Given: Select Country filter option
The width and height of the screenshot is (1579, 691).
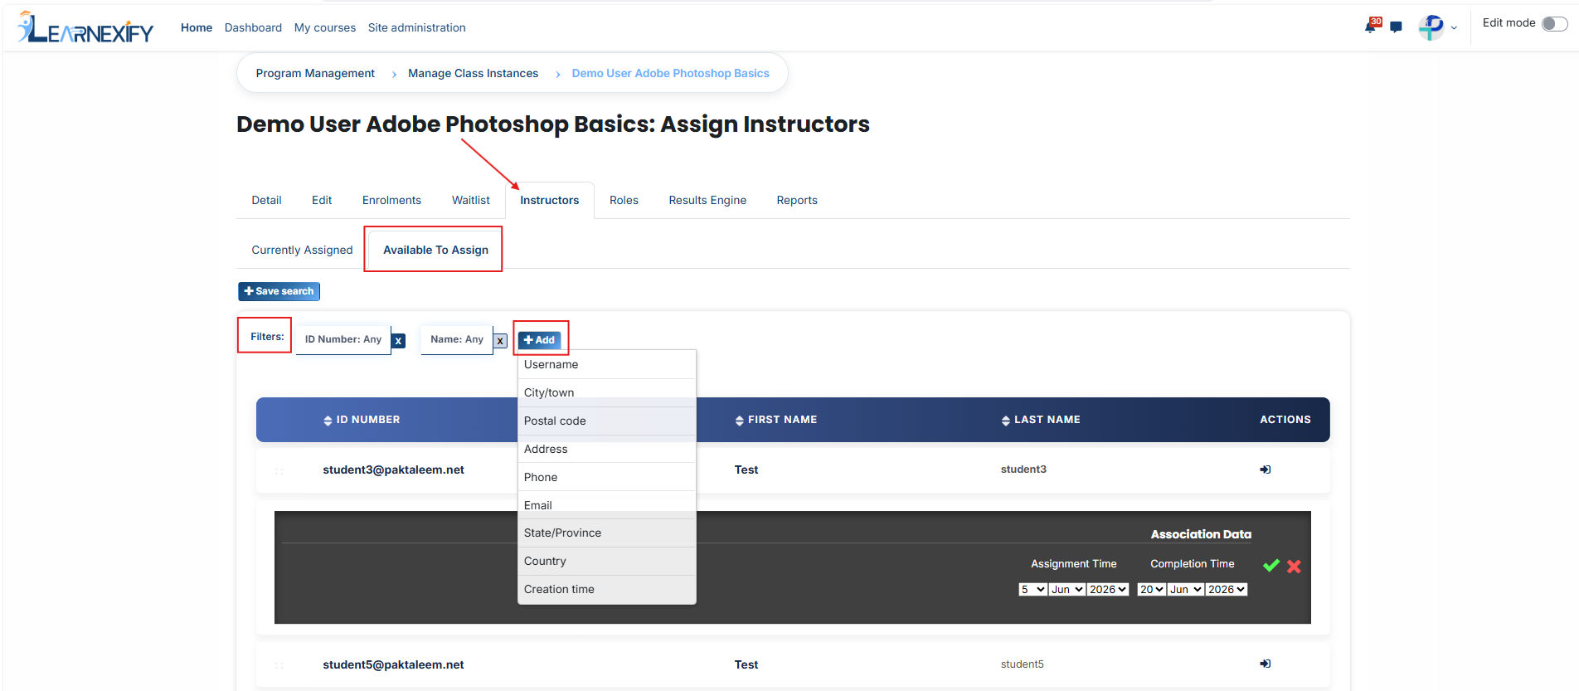Looking at the screenshot, I should pos(607,562).
